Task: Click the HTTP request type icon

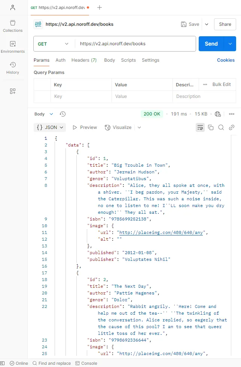Action: (38, 24)
